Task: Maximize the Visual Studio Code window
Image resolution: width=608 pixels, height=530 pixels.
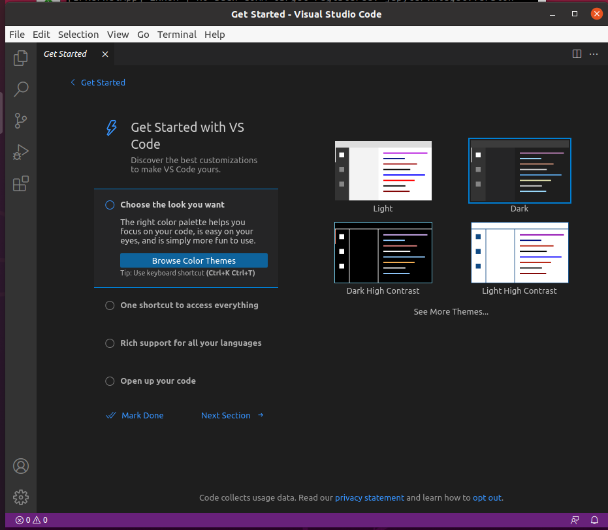Action: (575, 14)
